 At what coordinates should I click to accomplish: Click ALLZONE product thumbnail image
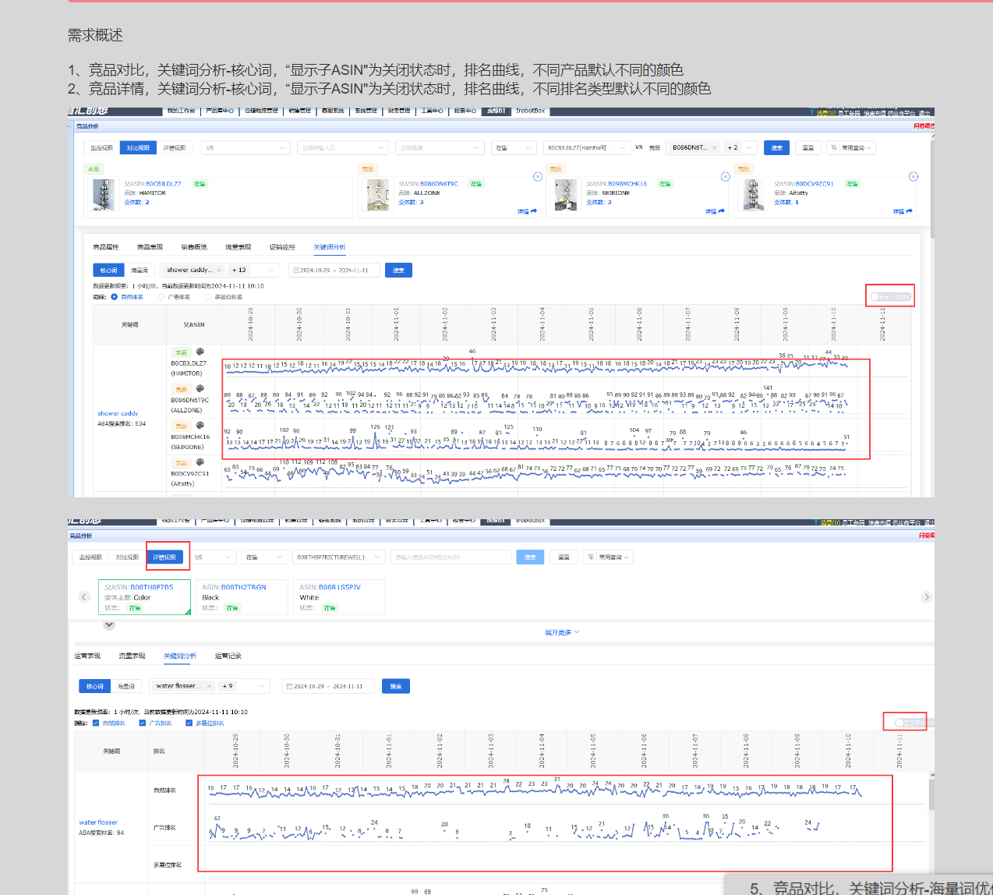(378, 195)
